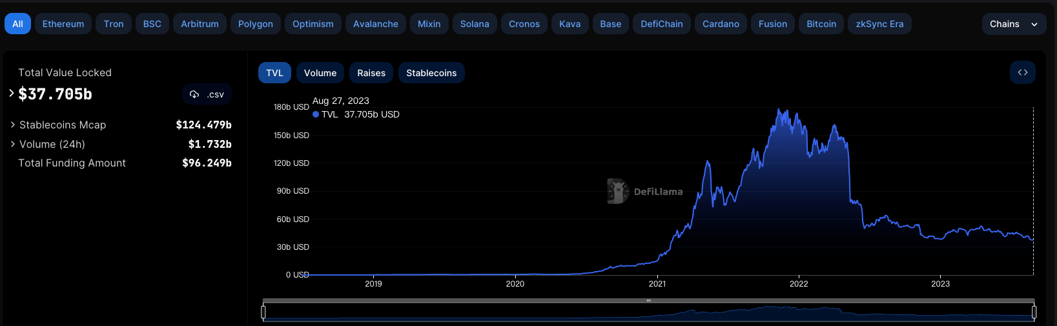Click the 2019 x-axis label
The image size is (1057, 326).
pos(373,283)
